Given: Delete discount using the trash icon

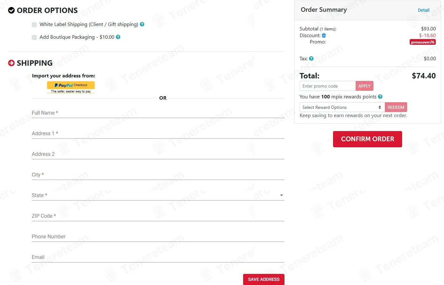Looking at the screenshot, I should (x=324, y=35).
